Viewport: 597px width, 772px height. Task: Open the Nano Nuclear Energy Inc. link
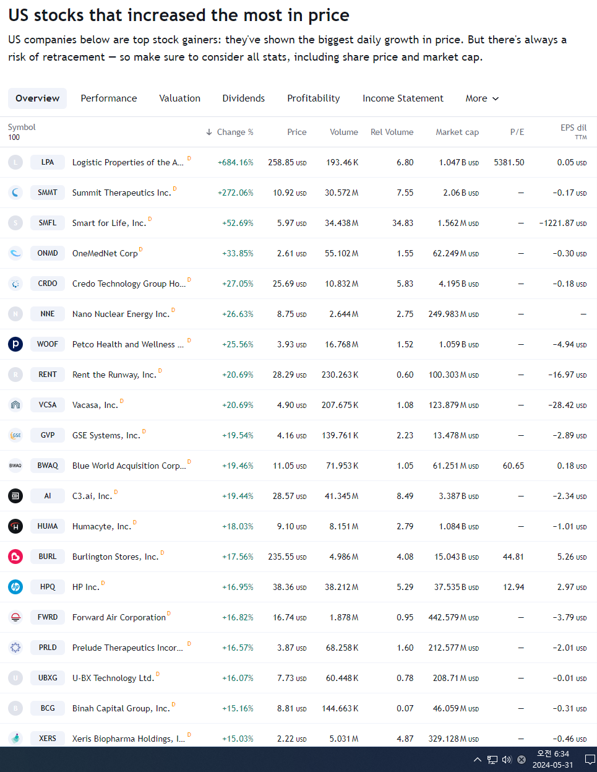pos(121,314)
